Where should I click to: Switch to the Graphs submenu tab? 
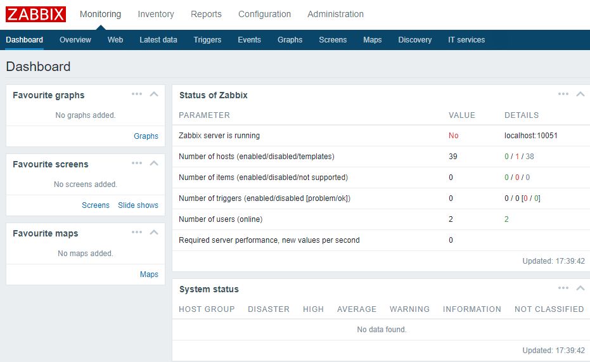pos(290,40)
